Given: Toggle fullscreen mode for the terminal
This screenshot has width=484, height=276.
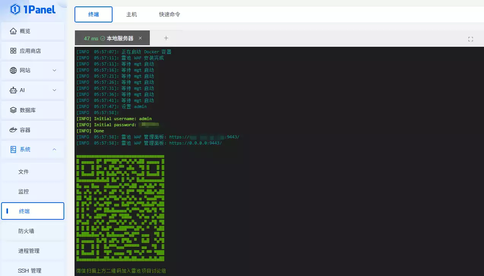Looking at the screenshot, I should coord(470,39).
